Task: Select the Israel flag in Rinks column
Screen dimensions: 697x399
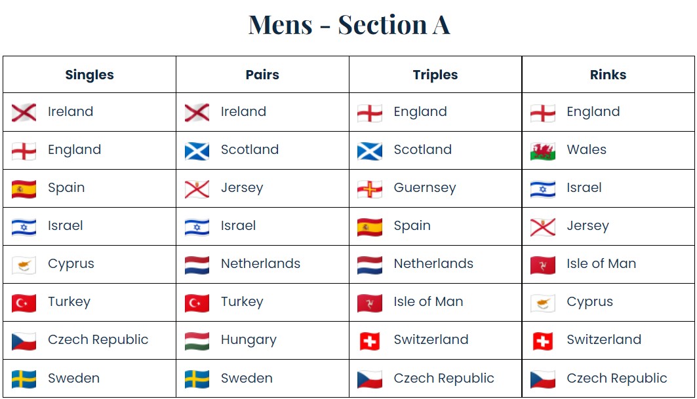Action: pos(543,189)
